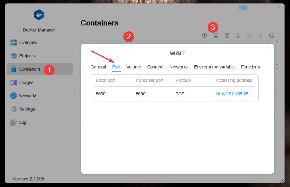Click the Docker Manager whale logo
Viewport: 290px width, 187px height.
coord(39,15)
